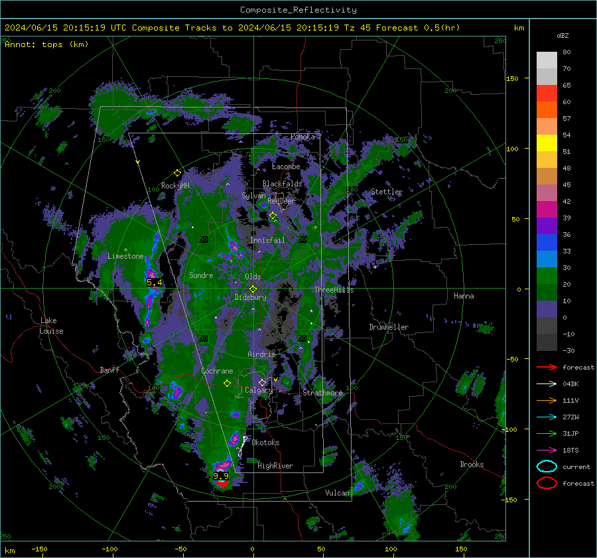
Task: Click the Composite_Reflectivity title
Action: coord(298,10)
